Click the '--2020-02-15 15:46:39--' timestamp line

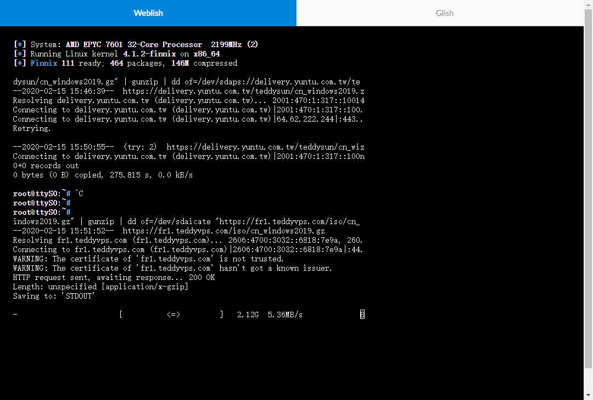tap(189, 92)
